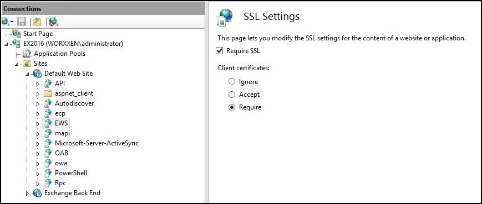
Task: Select the Accept client certificates option
Action: pos(232,95)
